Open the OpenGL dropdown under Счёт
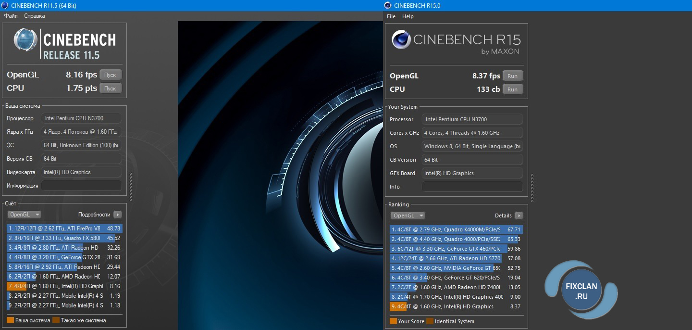The image size is (692, 330). [25, 215]
